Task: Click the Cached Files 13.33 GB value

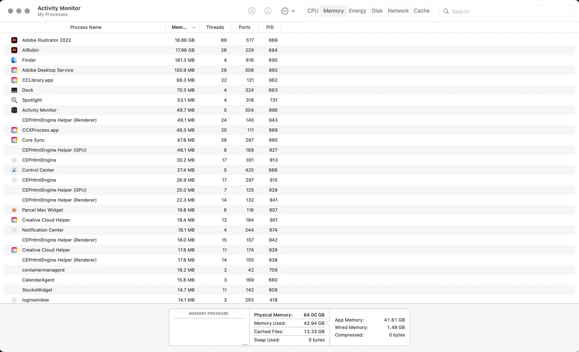Action: pos(314,332)
